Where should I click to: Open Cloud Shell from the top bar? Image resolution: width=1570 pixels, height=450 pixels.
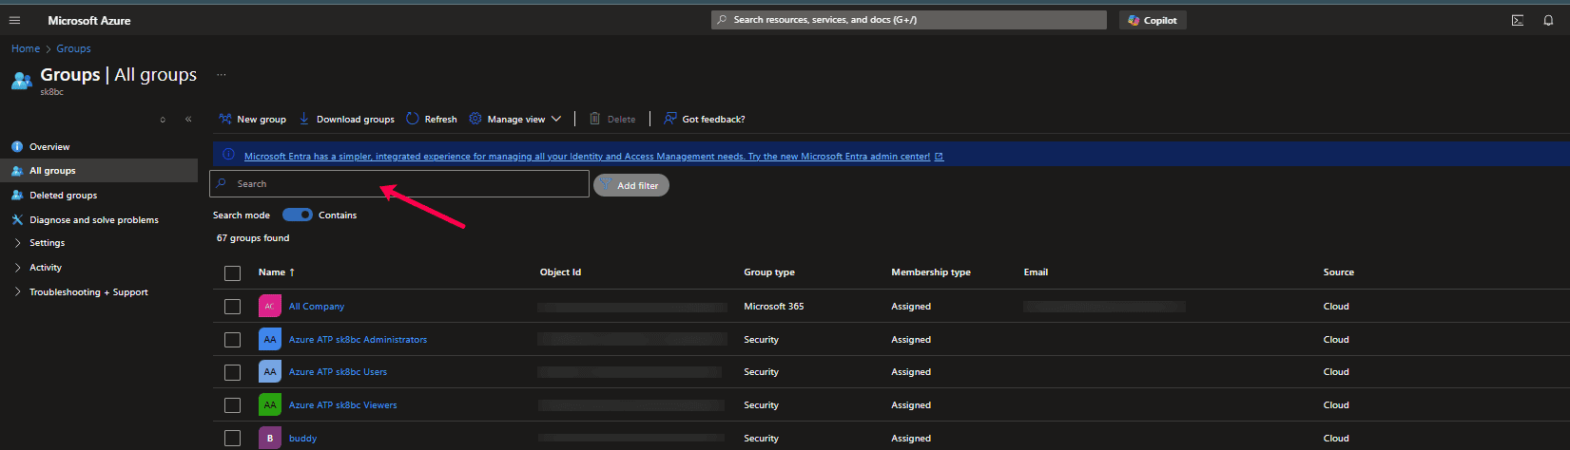click(1518, 20)
